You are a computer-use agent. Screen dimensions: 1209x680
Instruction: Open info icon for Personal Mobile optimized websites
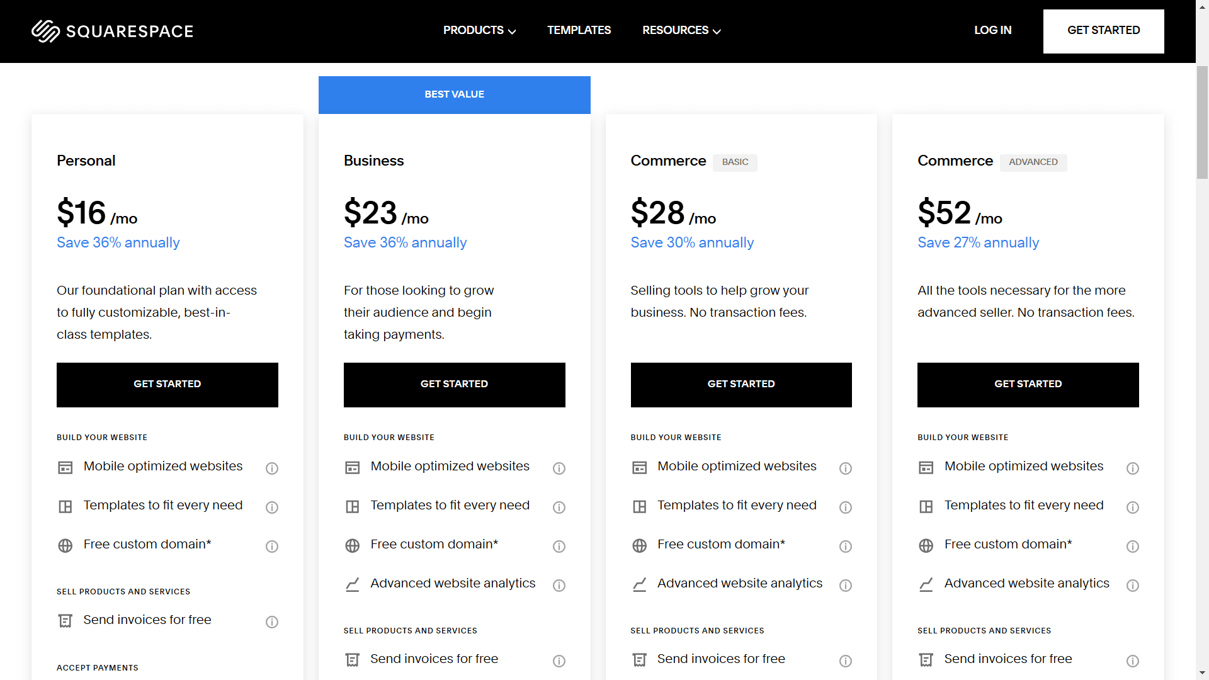click(x=272, y=468)
